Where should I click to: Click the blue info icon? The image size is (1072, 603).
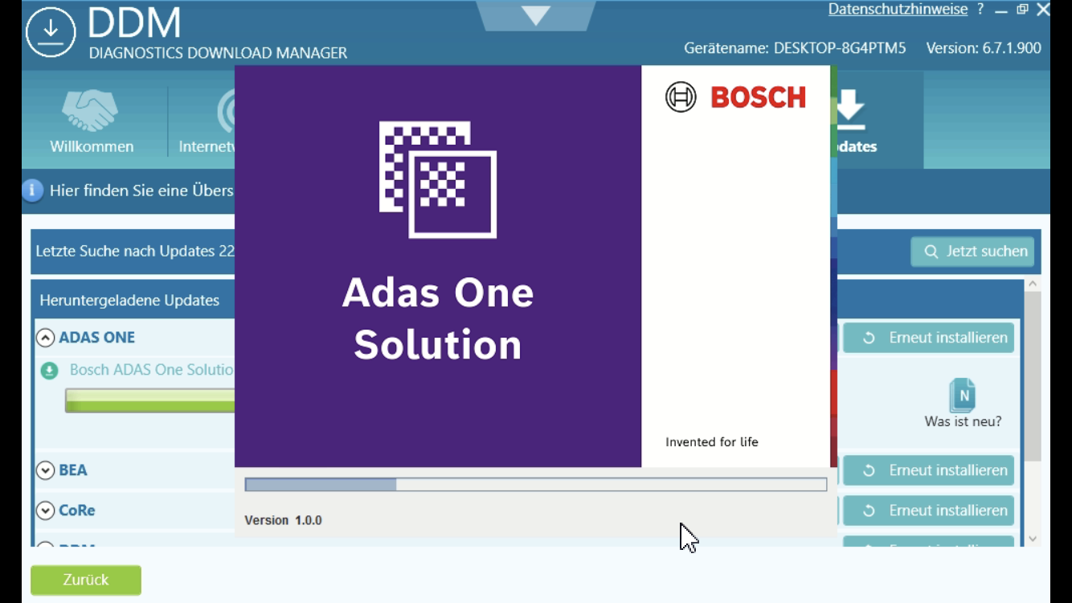(x=32, y=191)
